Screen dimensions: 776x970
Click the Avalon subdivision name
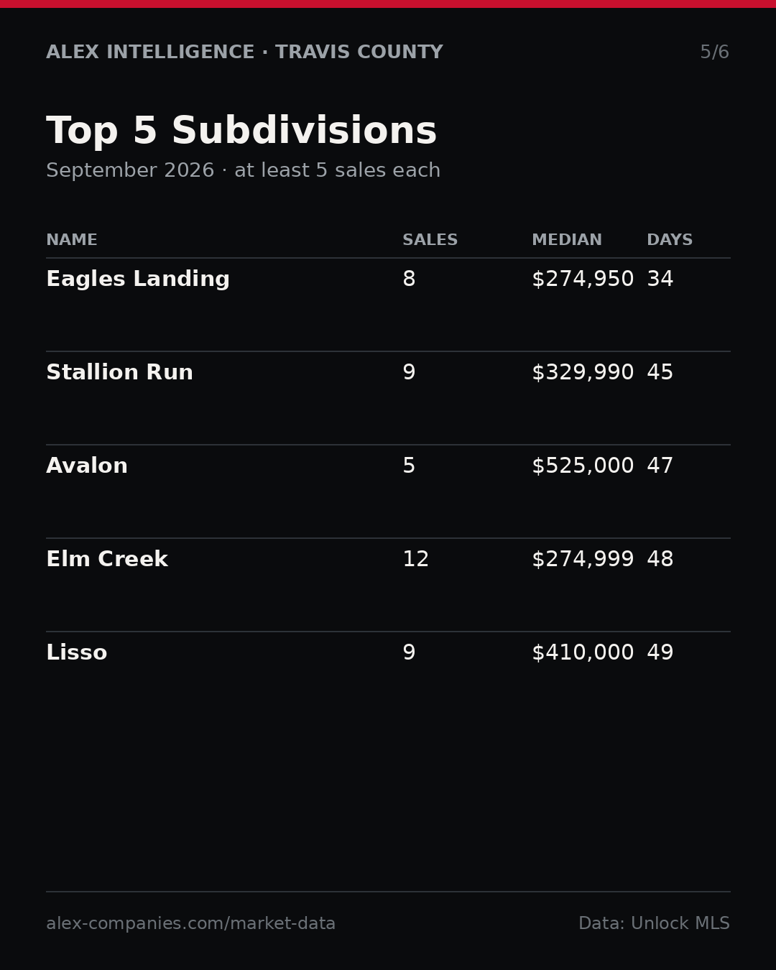tap(87, 466)
